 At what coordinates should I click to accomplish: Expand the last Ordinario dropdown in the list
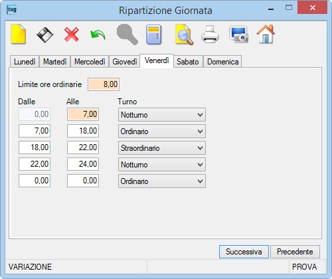[x=162, y=181]
